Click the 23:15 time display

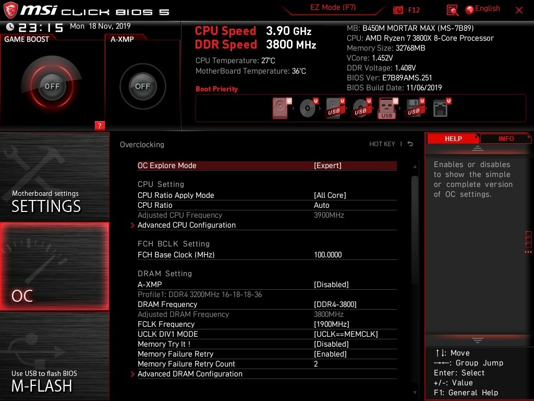point(41,28)
